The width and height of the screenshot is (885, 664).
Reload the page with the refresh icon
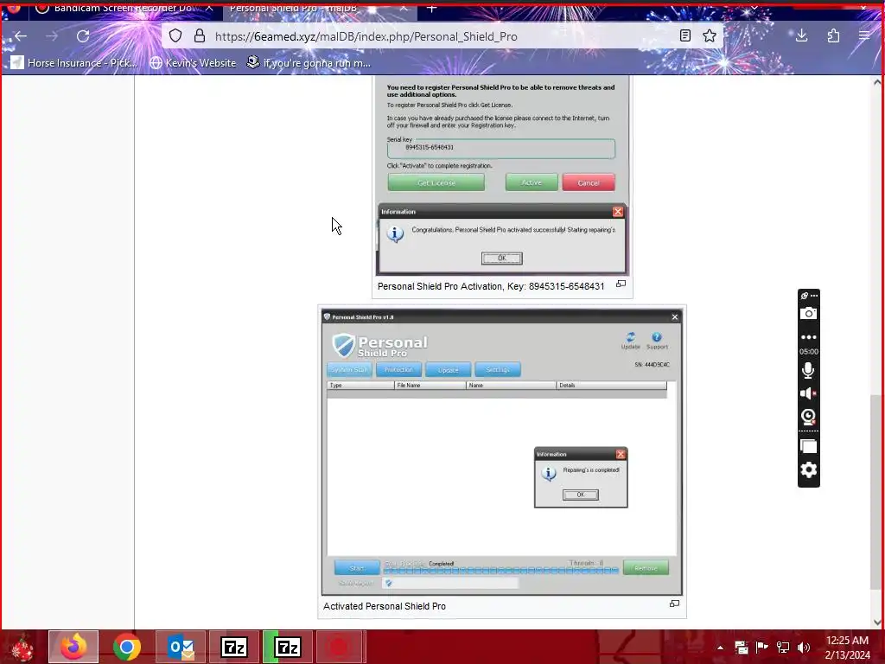[83, 36]
